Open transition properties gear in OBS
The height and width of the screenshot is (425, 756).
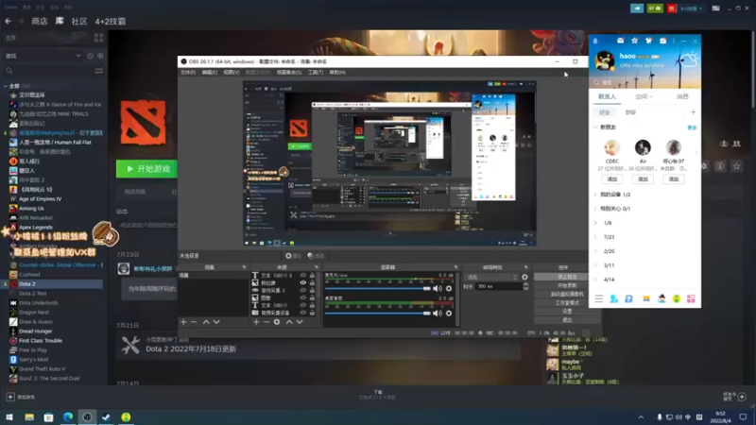pyautogui.click(x=524, y=277)
